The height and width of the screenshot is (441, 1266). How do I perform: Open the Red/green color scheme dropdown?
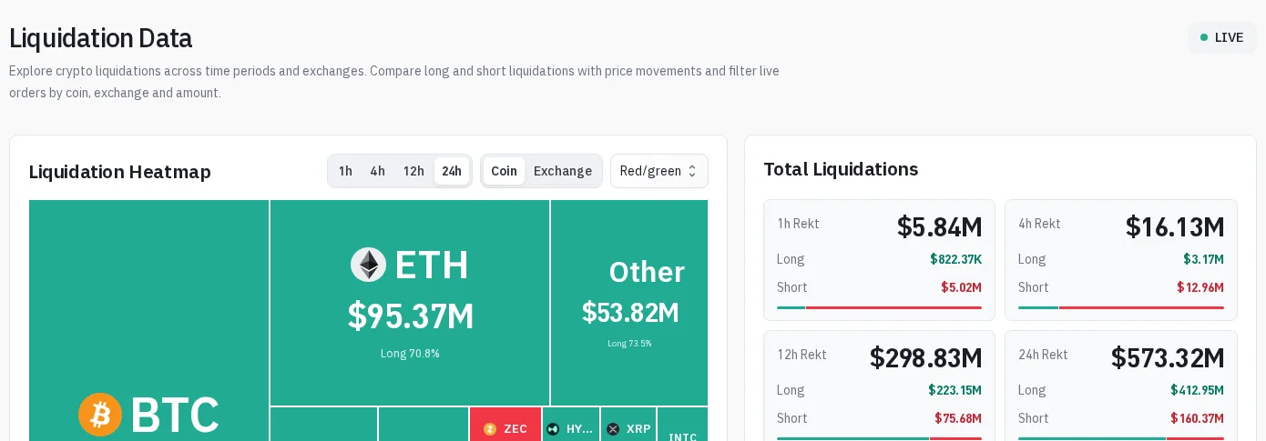(659, 171)
